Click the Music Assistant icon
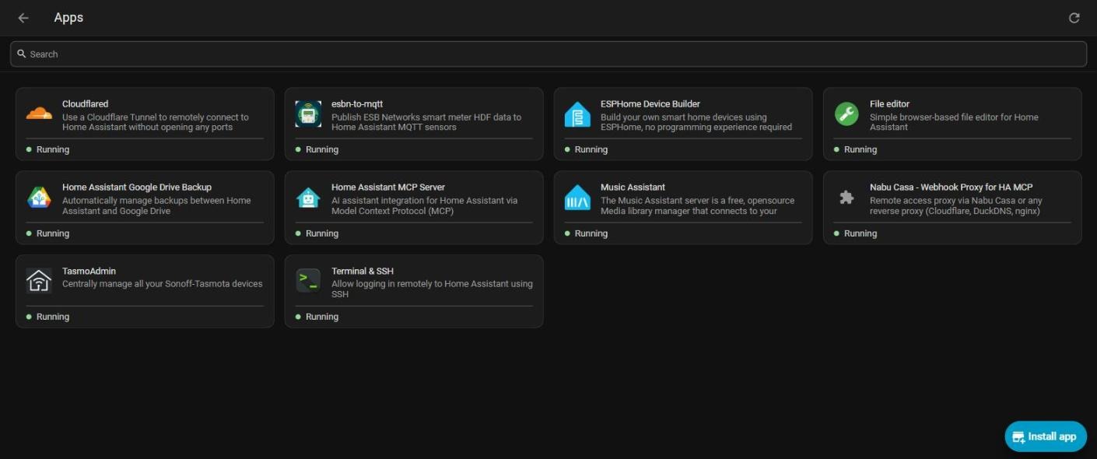Image resolution: width=1097 pixels, height=459 pixels. pyautogui.click(x=577, y=198)
